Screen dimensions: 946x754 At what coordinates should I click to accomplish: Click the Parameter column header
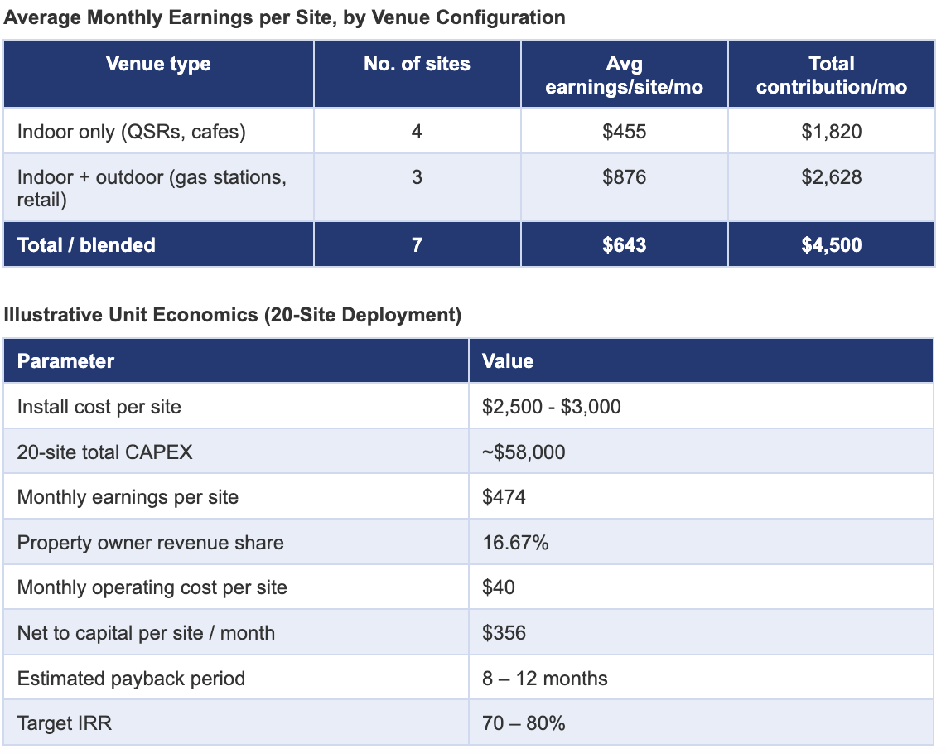tap(236, 361)
